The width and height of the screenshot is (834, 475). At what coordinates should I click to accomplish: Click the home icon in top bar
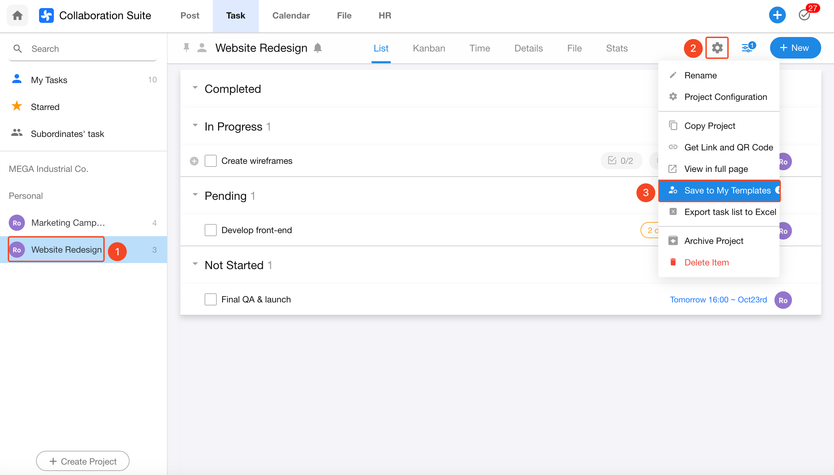point(18,15)
